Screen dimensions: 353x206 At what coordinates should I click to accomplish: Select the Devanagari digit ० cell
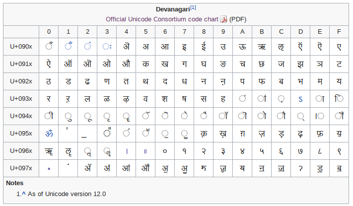(x=165, y=150)
